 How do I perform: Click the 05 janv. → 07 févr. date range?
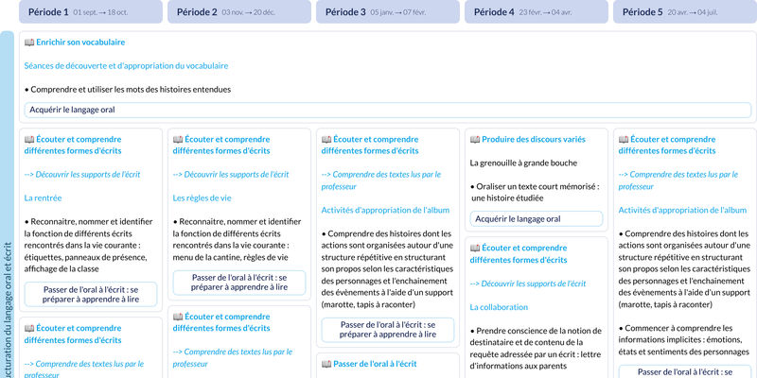coord(398,12)
